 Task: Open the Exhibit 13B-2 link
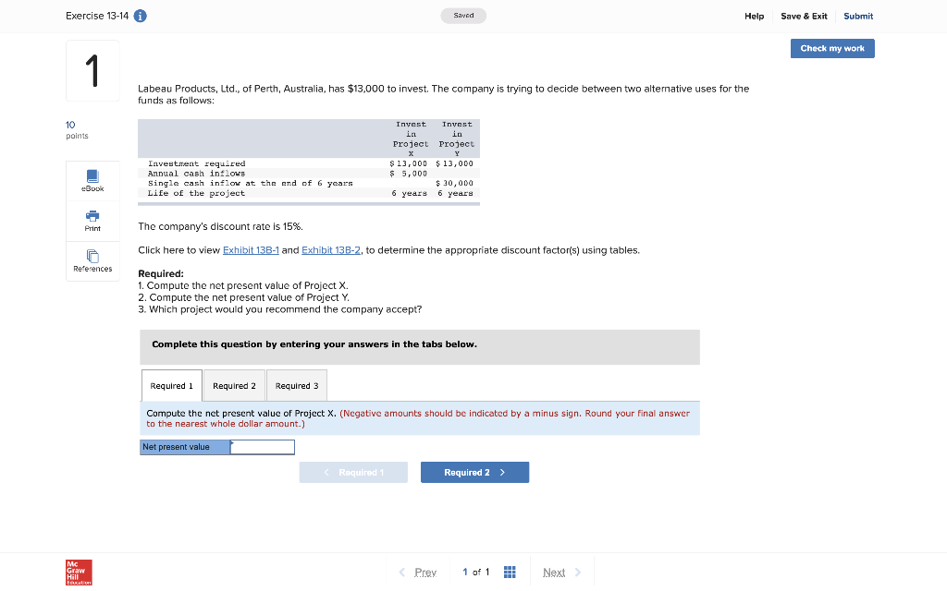coord(330,249)
